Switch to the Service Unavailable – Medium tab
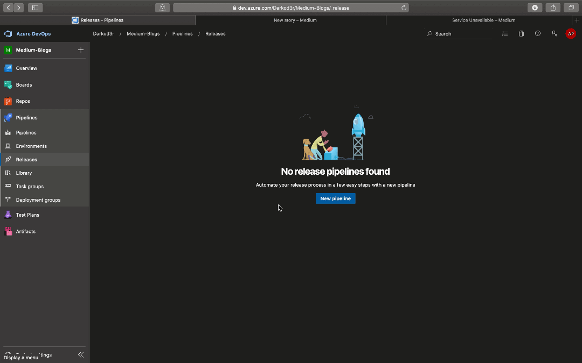The image size is (582, 363). point(479,20)
